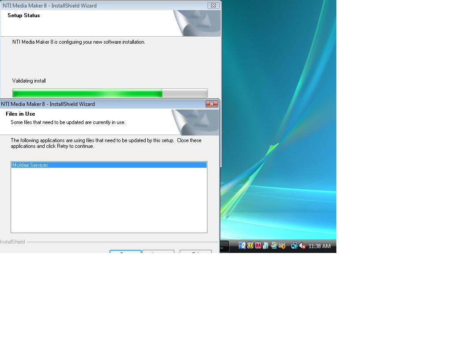Click the disc-shaped tray icon near the taskbar
Viewport: 452px width, 339px height.
pos(242,245)
